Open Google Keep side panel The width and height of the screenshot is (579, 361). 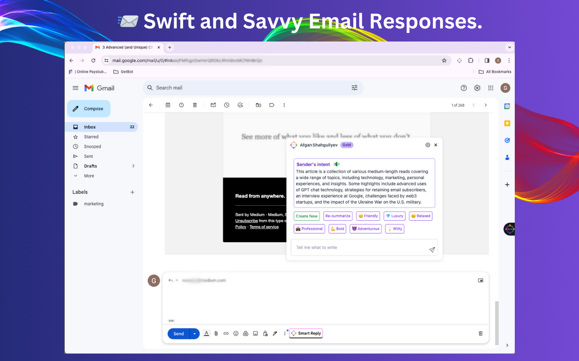507,124
